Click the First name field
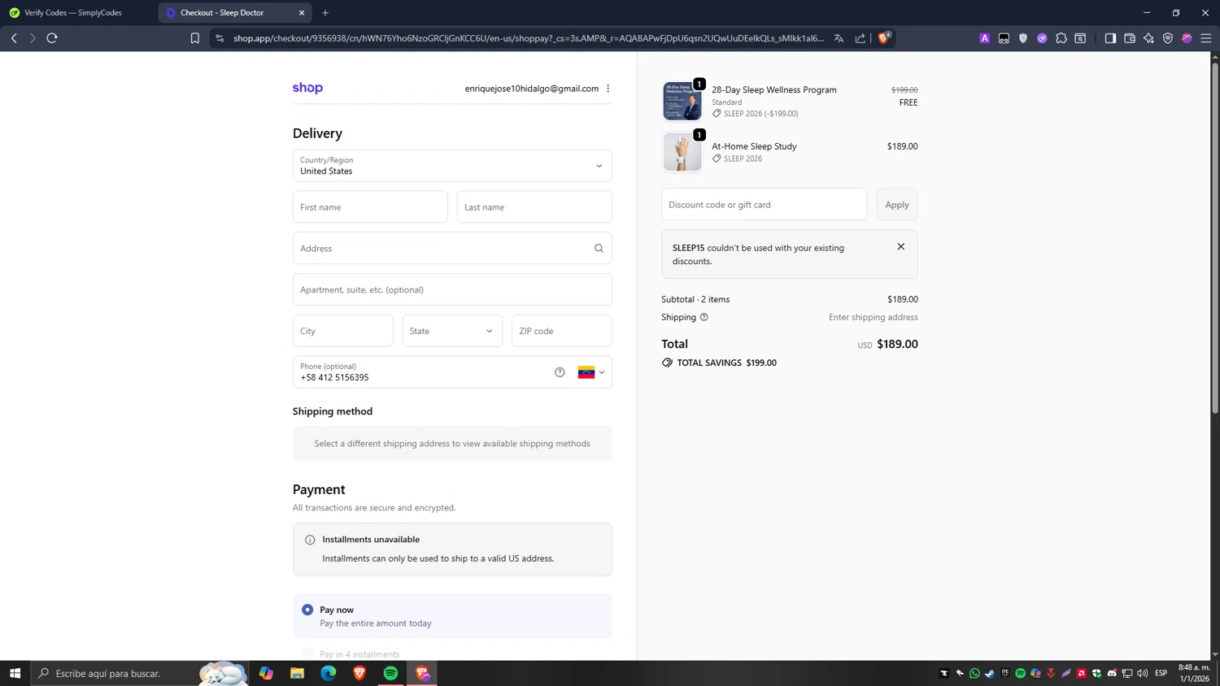 pos(370,207)
